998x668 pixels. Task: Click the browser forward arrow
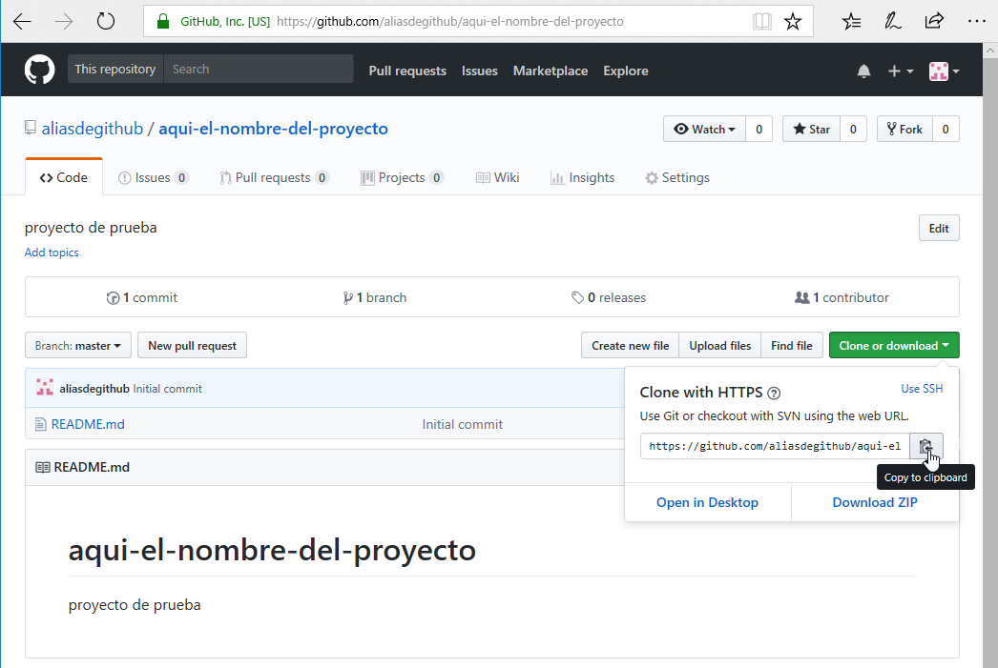(x=64, y=22)
